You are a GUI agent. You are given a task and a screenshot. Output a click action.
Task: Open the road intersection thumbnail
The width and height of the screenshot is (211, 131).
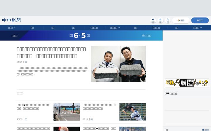pyautogui.click(x=67, y=112)
